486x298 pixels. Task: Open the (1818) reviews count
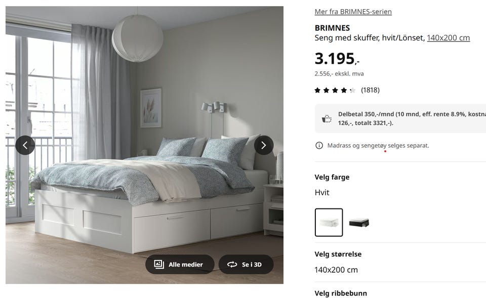(x=370, y=90)
